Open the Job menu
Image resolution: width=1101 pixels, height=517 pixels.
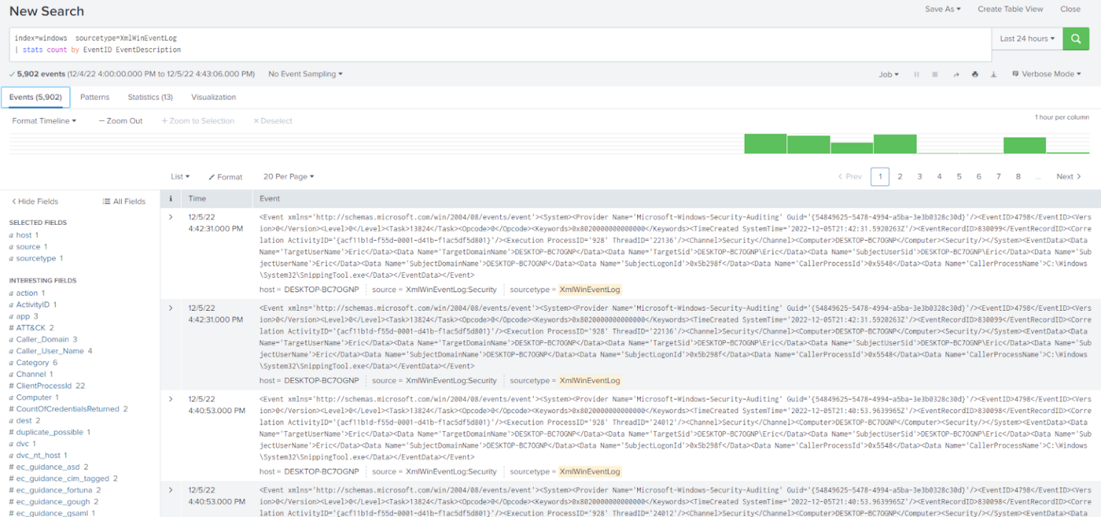(889, 74)
